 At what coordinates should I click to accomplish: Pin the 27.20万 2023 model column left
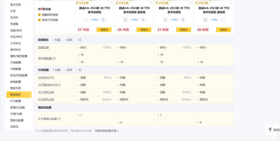(160, 3)
